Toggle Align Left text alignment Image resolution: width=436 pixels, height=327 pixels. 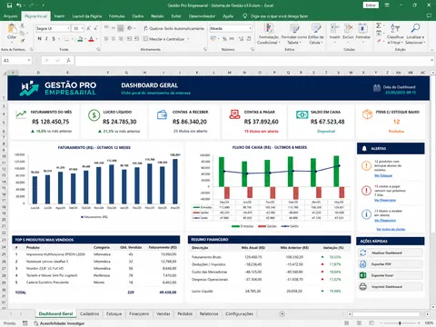point(106,39)
